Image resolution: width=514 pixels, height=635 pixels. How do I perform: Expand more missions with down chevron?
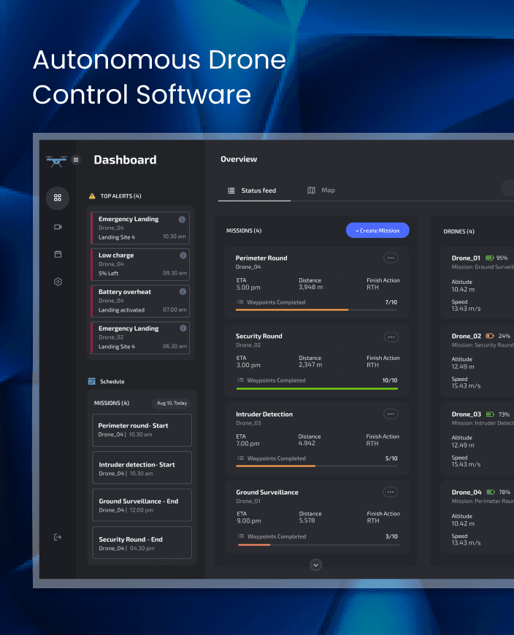tap(316, 564)
